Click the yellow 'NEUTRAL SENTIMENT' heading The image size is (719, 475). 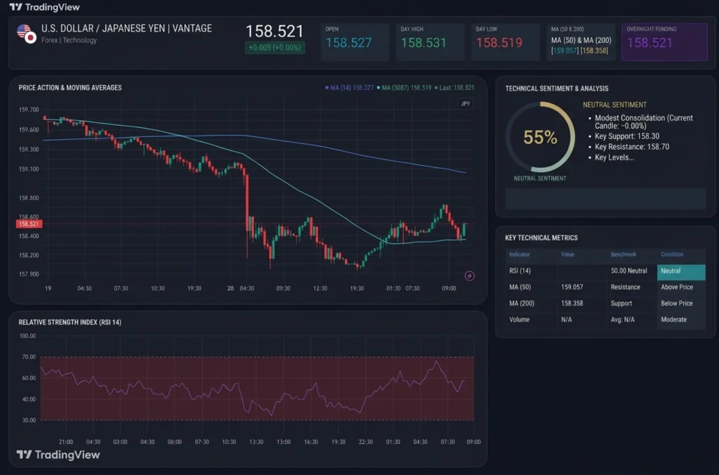(614, 105)
